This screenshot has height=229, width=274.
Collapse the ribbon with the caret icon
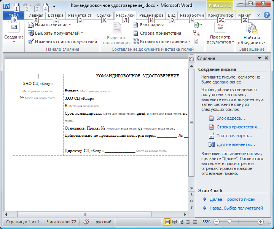(x=258, y=15)
